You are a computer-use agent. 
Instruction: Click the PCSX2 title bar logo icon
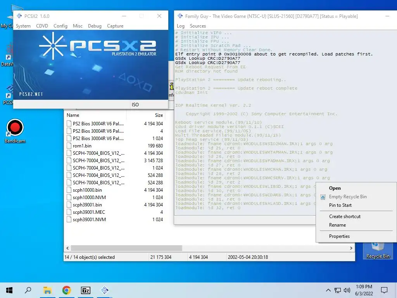[19, 16]
